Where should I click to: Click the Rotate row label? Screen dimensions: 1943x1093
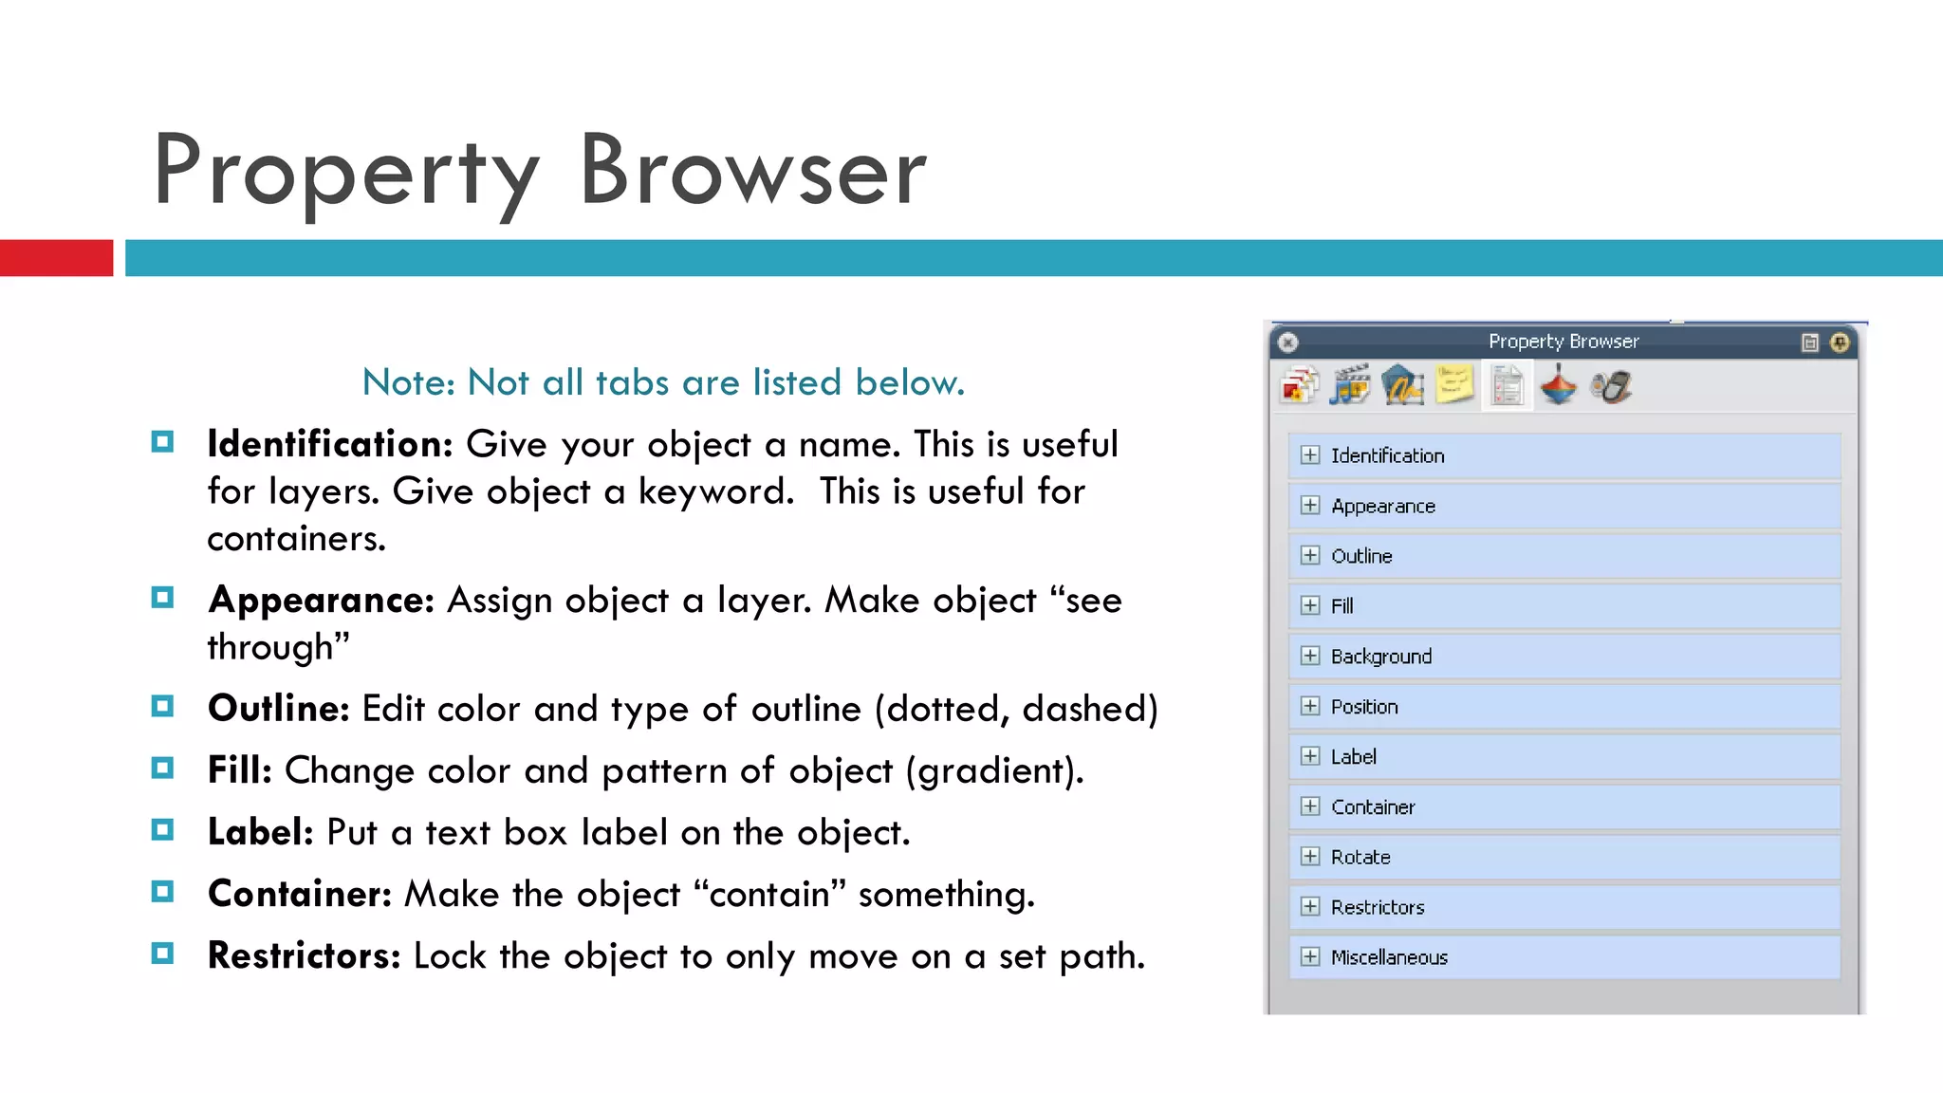point(1360,857)
